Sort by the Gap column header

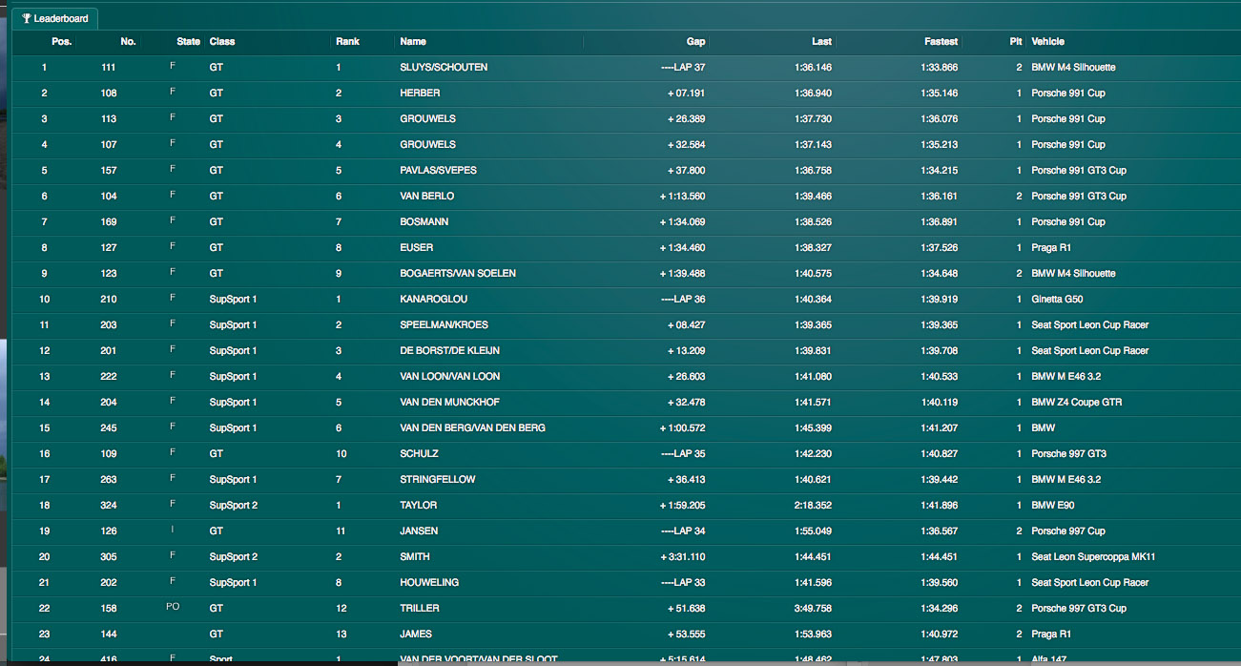click(x=695, y=42)
